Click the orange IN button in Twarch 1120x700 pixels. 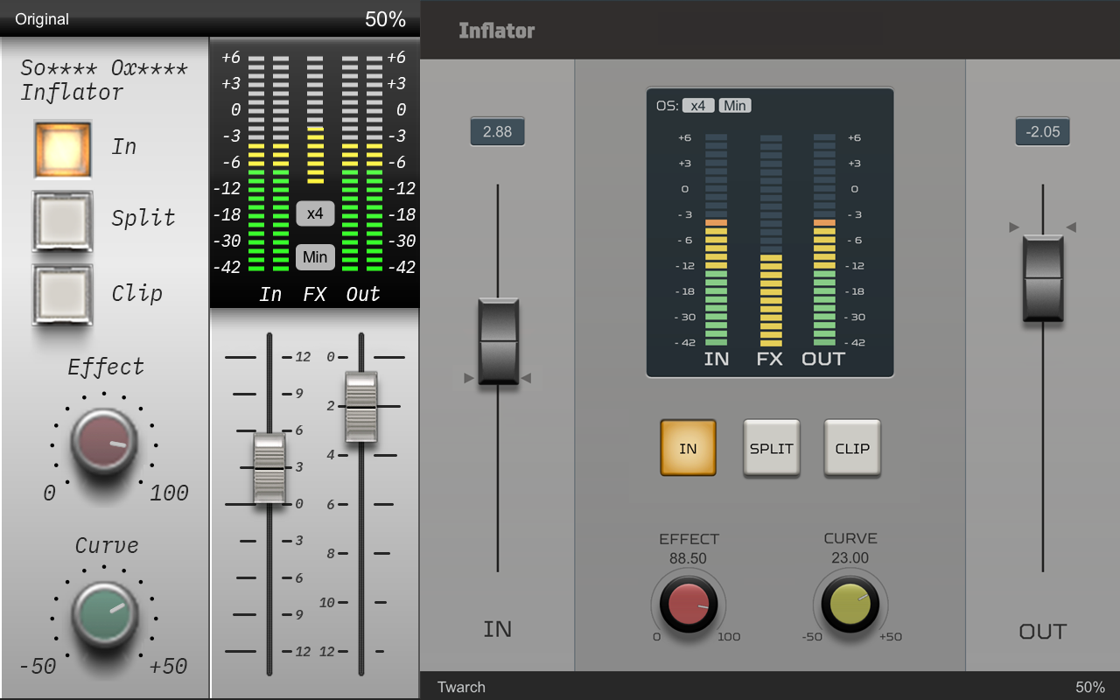(688, 448)
